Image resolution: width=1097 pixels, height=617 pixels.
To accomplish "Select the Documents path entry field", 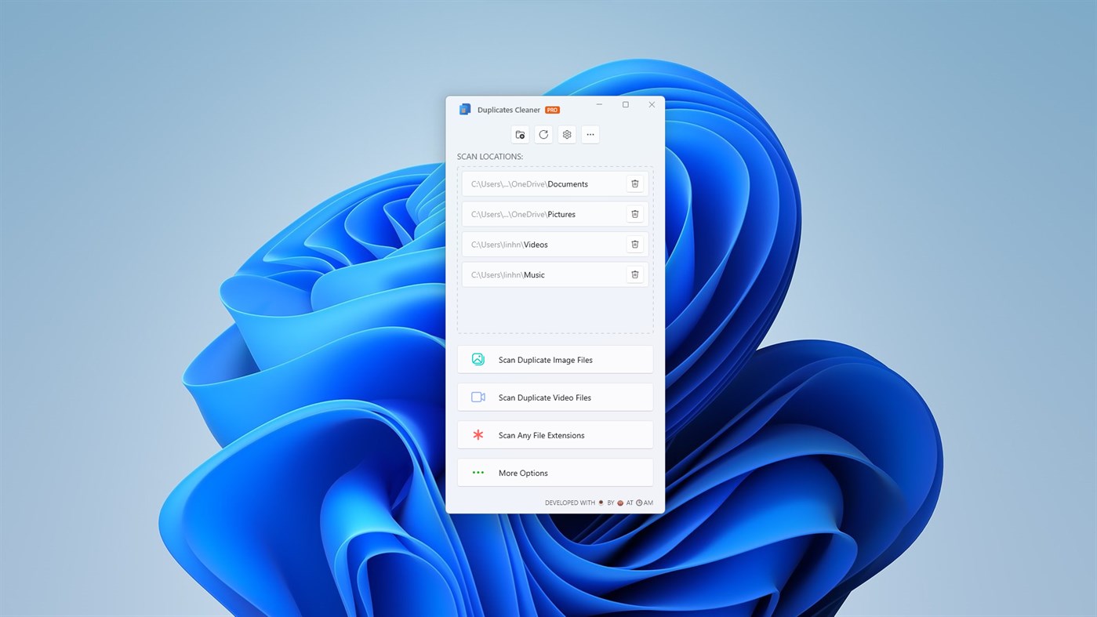I will [x=541, y=183].
